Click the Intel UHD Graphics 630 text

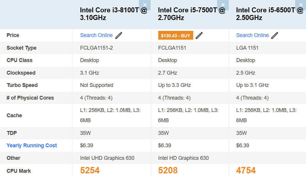pyautogui.click(x=107, y=158)
